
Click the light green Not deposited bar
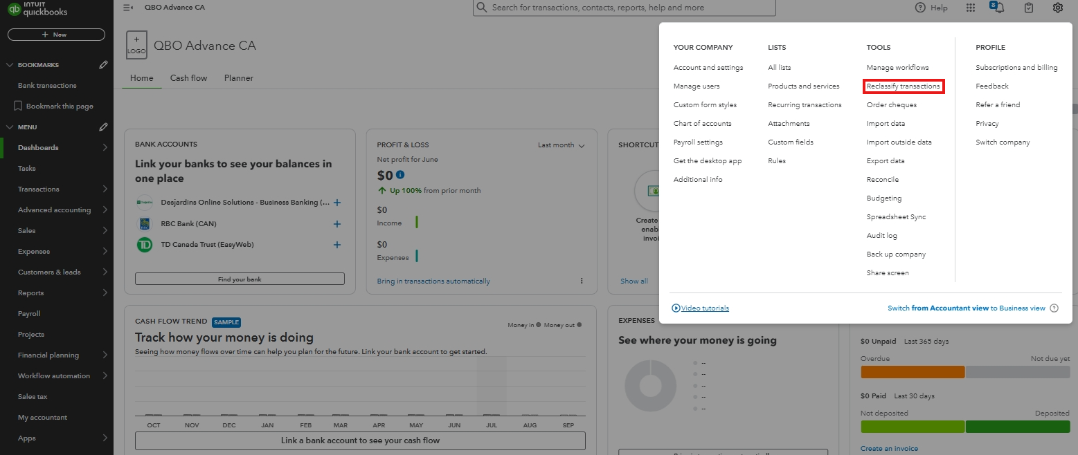pos(913,427)
